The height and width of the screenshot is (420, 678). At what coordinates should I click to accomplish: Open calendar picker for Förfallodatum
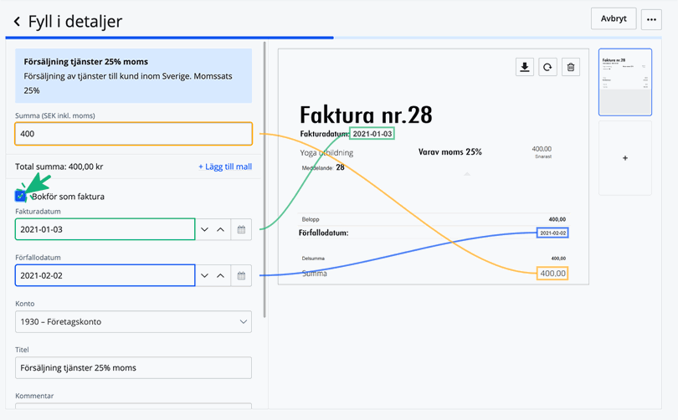(x=241, y=275)
